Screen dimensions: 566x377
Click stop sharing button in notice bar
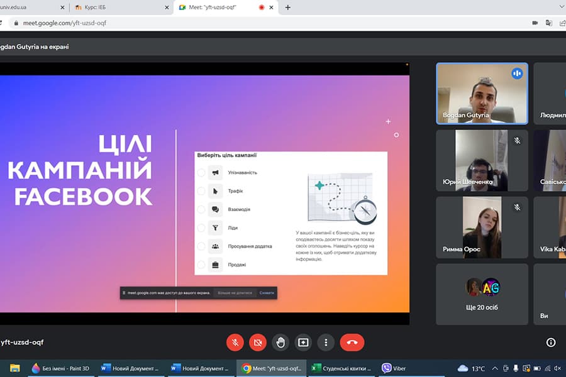pos(235,293)
